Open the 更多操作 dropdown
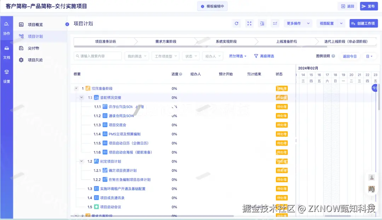This screenshot has height=220, width=382. [297, 23]
